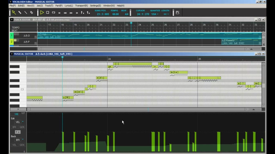This screenshot has width=275, height=154.
Task: Open the Job menu
Action: point(40,6)
